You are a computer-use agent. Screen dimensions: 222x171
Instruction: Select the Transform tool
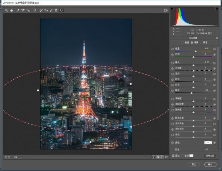[x=35, y=10]
